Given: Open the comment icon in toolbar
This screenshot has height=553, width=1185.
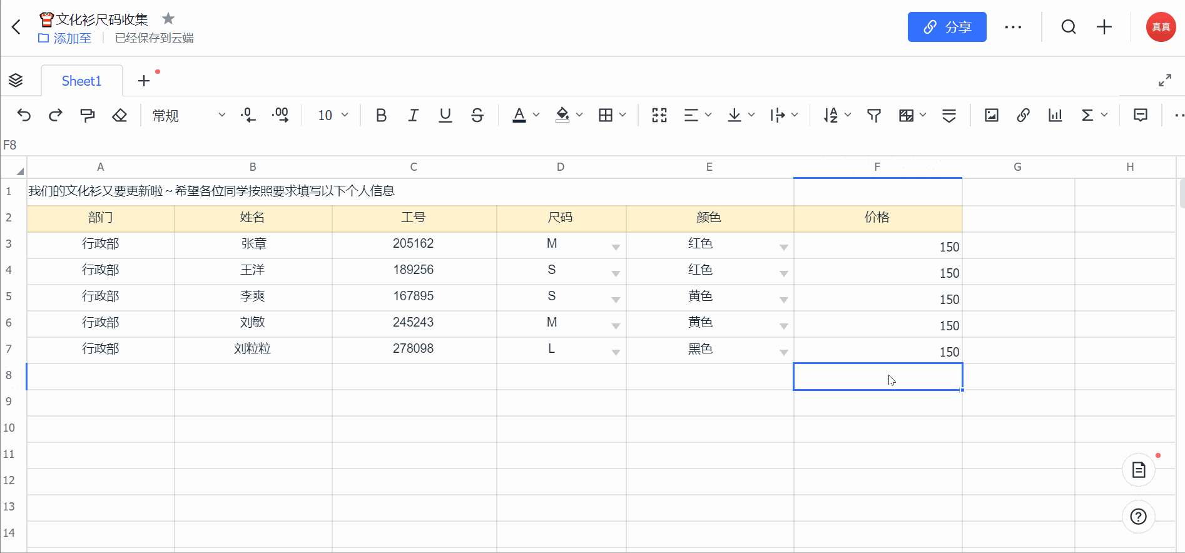Looking at the screenshot, I should click(x=1141, y=115).
